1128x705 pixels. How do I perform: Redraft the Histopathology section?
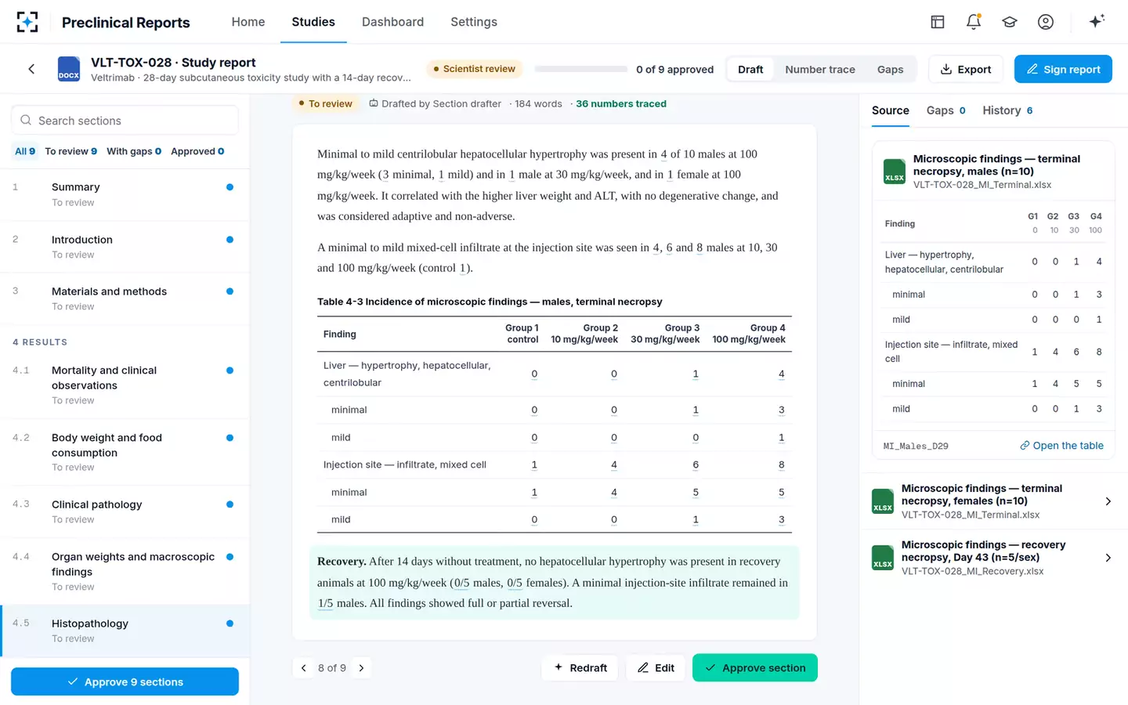pyautogui.click(x=580, y=667)
